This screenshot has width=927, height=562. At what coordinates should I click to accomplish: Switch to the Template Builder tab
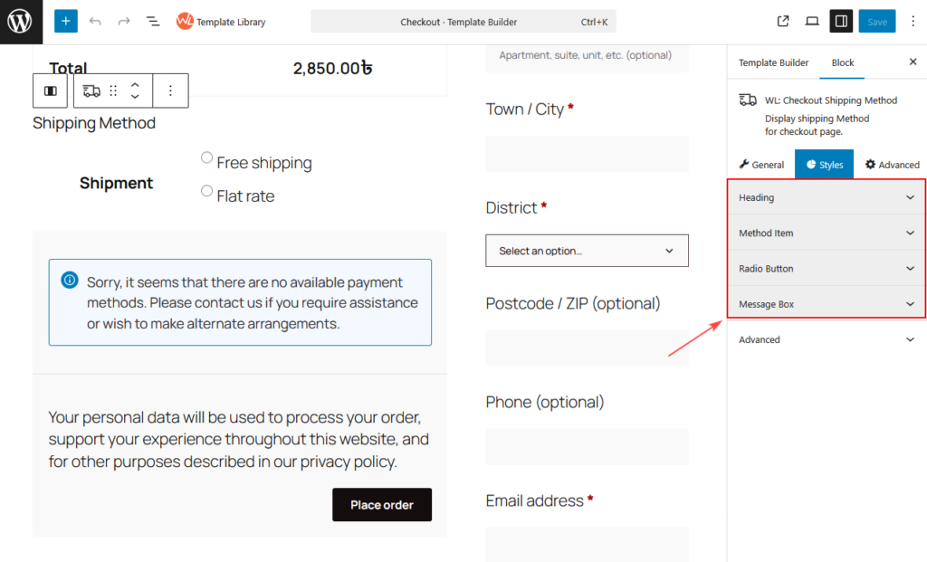(773, 62)
